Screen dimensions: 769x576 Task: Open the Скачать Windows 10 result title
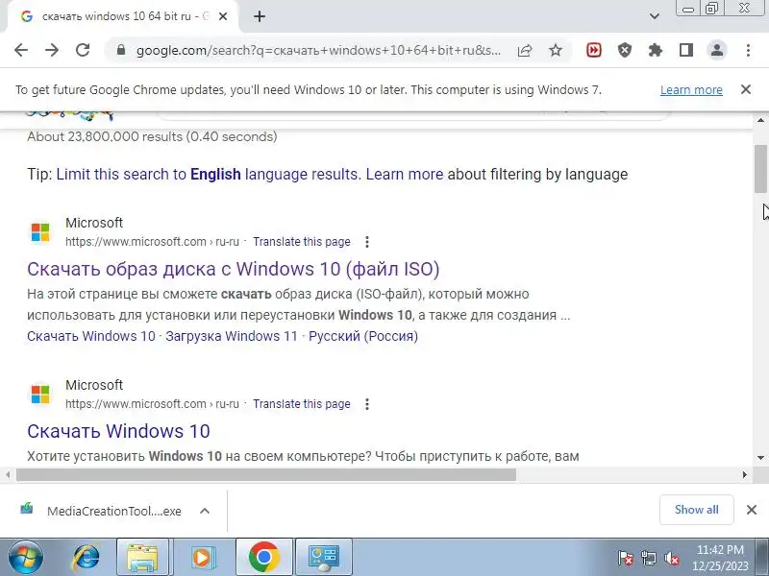point(118,431)
